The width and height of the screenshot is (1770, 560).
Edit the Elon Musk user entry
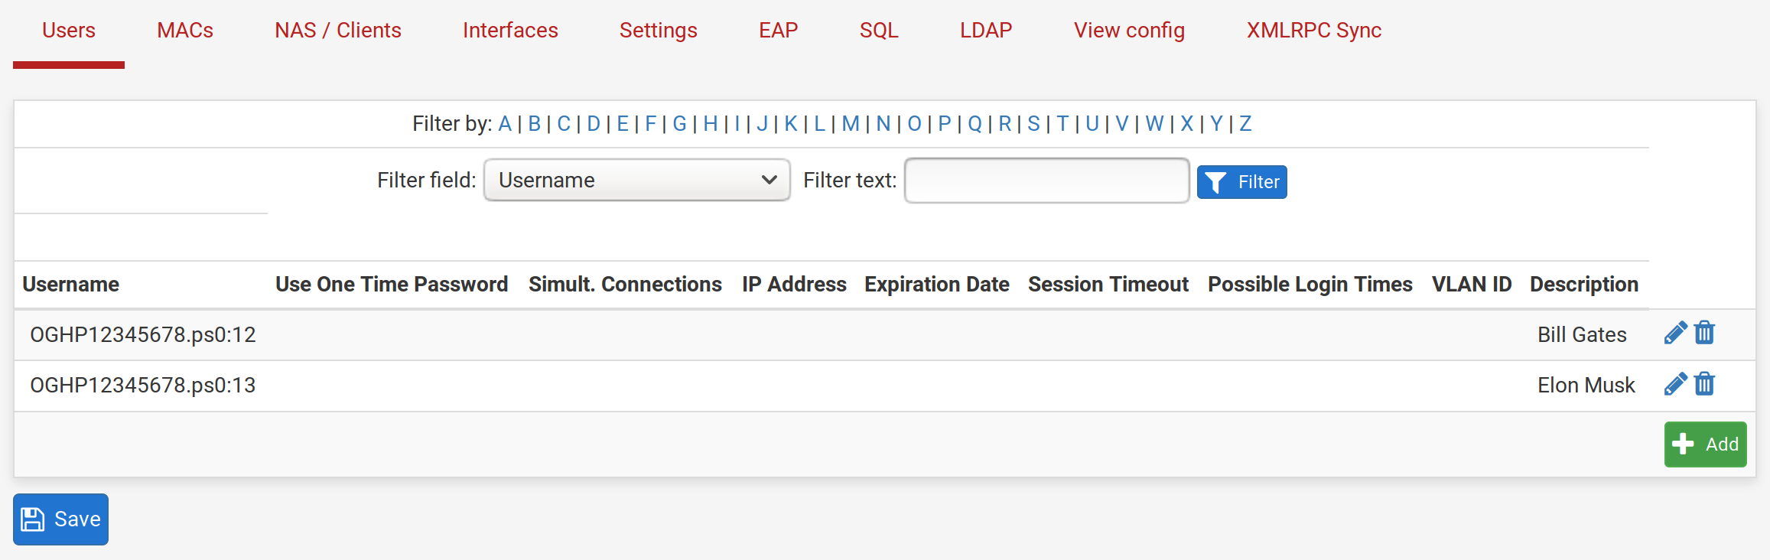1675,384
